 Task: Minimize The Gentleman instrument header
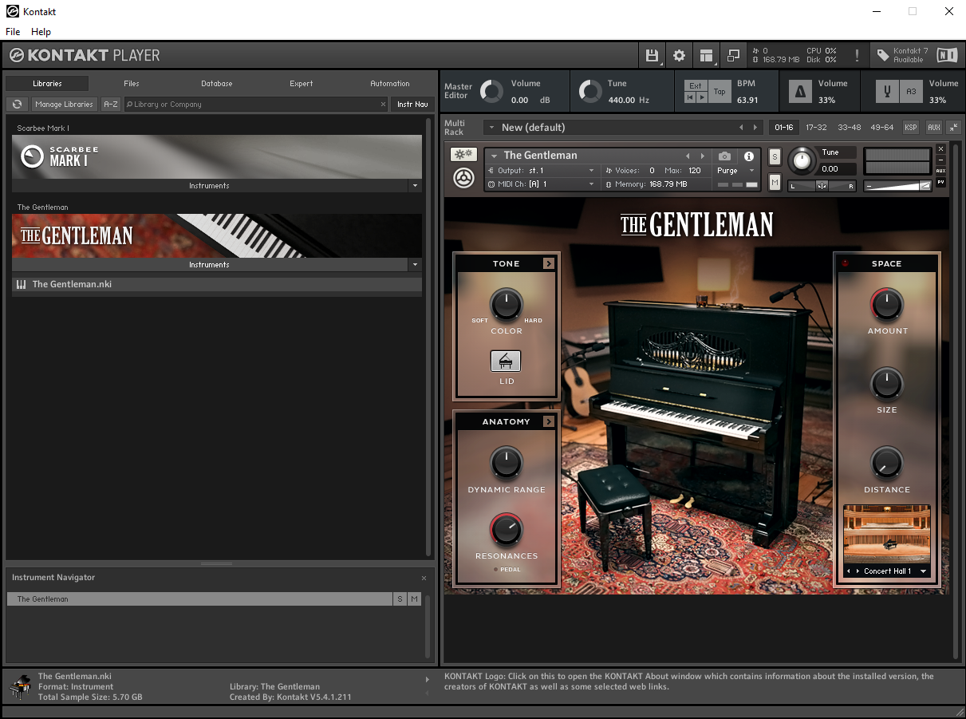pyautogui.click(x=940, y=160)
